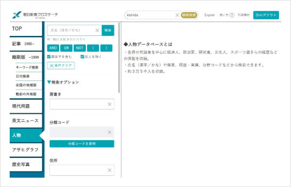Clear the 分類コード field with X icon
Viewport: 291px width, 187px height.
110,132
